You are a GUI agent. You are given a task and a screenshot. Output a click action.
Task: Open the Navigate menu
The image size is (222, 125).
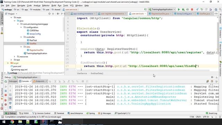click(x=21, y=6)
